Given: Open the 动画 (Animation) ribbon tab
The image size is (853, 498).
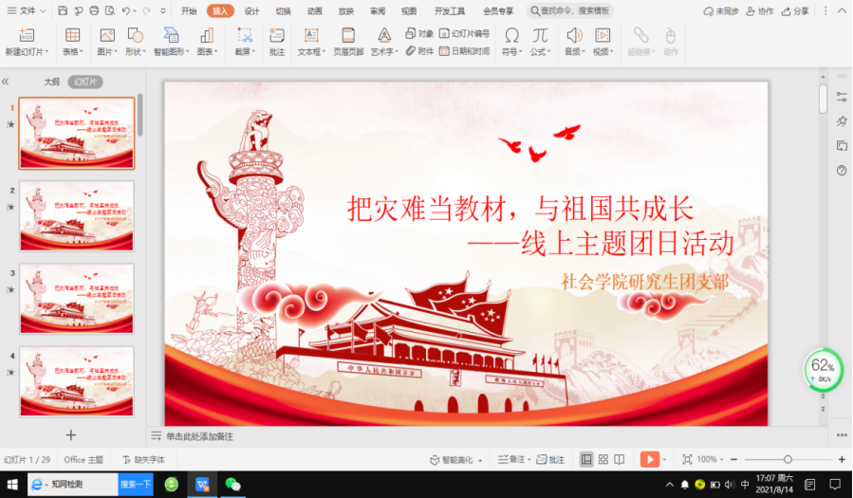Looking at the screenshot, I should click(314, 10).
